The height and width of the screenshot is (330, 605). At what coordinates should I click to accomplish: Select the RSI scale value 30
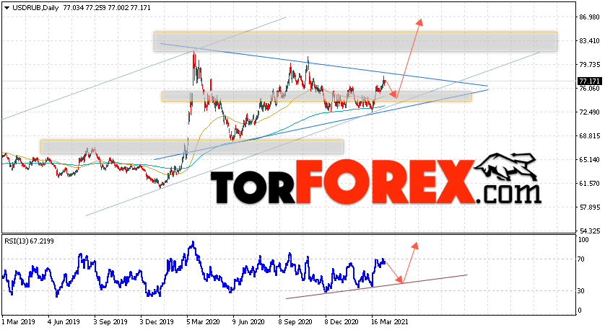(x=582, y=291)
